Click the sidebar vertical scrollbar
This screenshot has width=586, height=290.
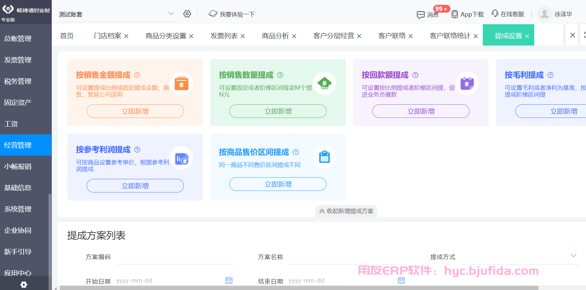tap(50, 242)
